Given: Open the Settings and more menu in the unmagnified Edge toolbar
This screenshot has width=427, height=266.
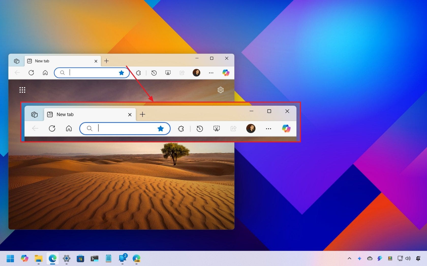Looking at the screenshot, I should click(x=211, y=73).
